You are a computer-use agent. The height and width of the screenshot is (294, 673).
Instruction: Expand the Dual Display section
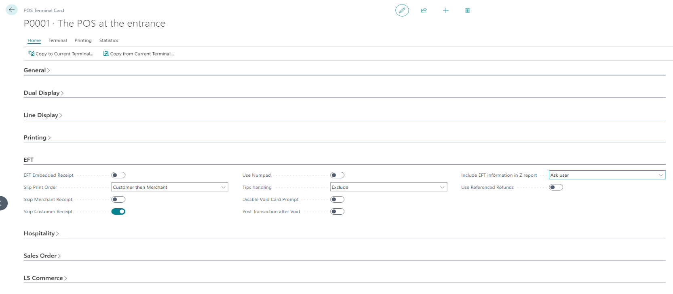pos(44,93)
